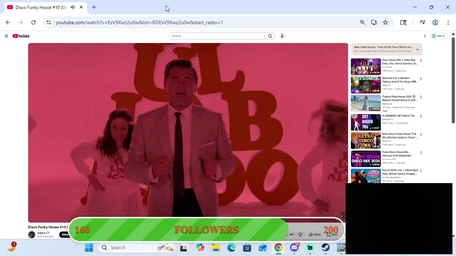
Task: Open options for Retromix Vol. 6
Action: [421, 79]
